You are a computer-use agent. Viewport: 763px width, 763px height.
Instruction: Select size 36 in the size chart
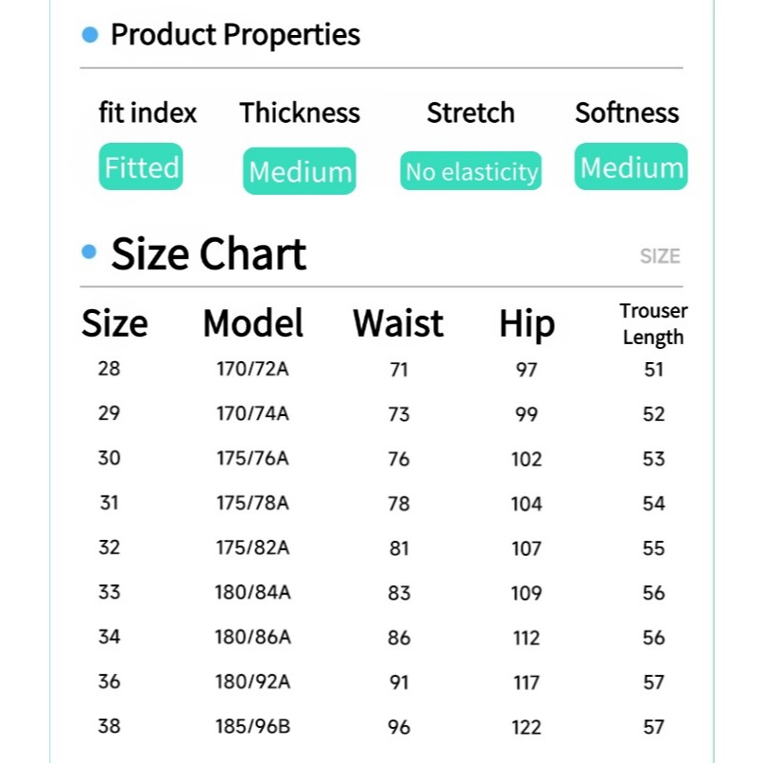[x=110, y=682]
